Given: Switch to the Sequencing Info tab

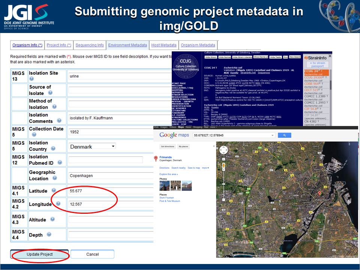Looking at the screenshot, I should 90,45.
